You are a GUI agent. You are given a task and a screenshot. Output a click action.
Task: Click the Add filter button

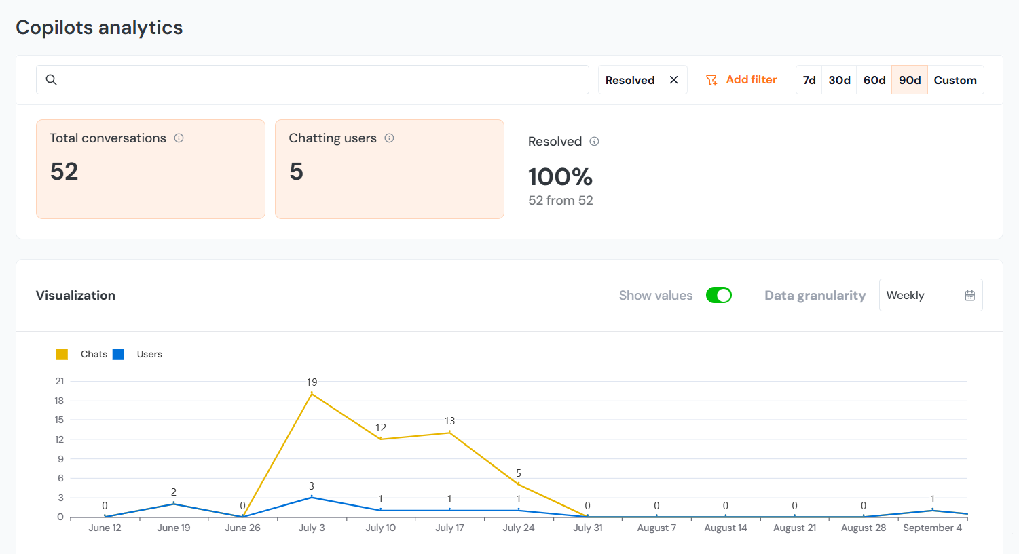(x=751, y=80)
